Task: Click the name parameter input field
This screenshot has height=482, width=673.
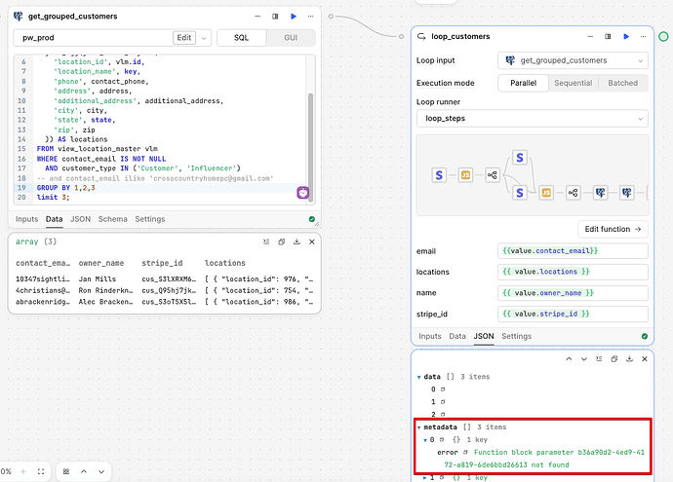Action: 573,293
